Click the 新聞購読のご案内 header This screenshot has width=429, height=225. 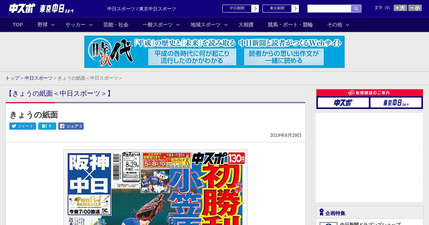coord(370,93)
